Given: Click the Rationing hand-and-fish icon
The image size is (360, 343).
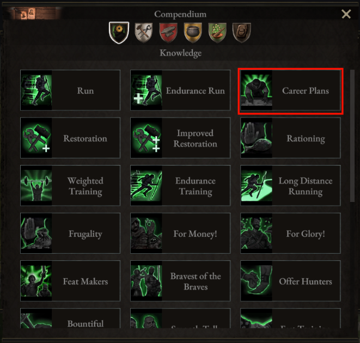Looking at the screenshot, I should tap(257, 139).
